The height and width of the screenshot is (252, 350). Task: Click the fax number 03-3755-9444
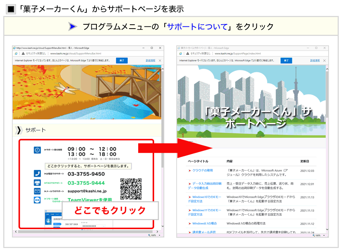[x=86, y=183]
